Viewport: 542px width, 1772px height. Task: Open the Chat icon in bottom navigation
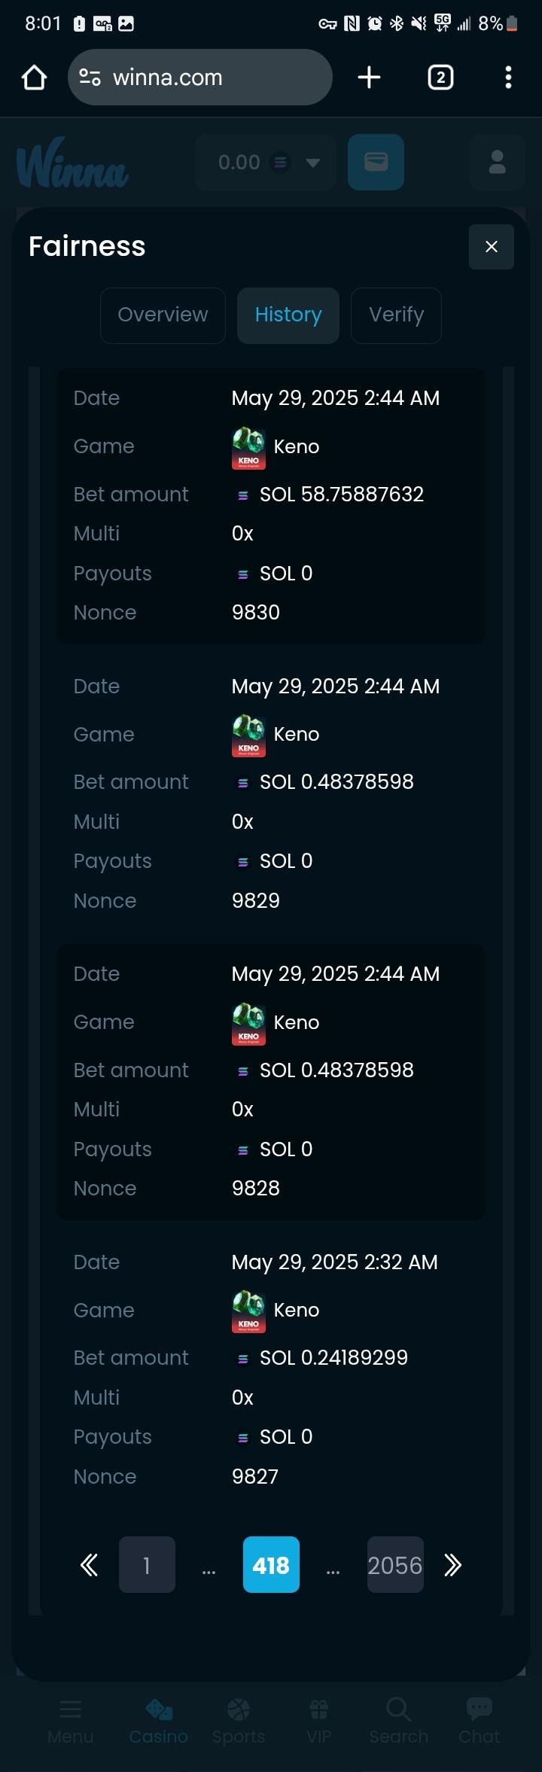click(479, 1721)
